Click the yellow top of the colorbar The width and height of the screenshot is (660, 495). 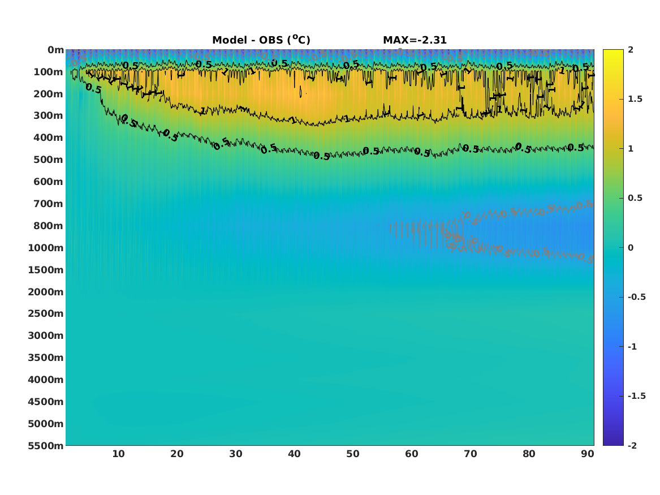pos(613,54)
